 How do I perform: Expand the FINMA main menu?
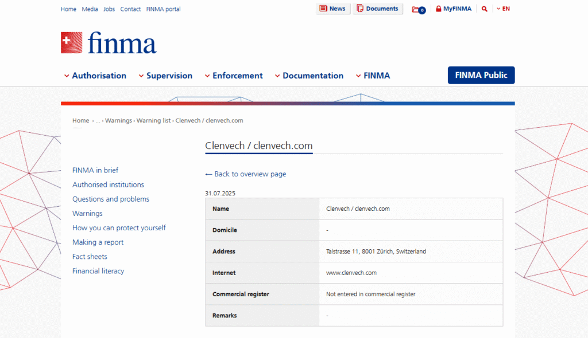click(x=373, y=76)
